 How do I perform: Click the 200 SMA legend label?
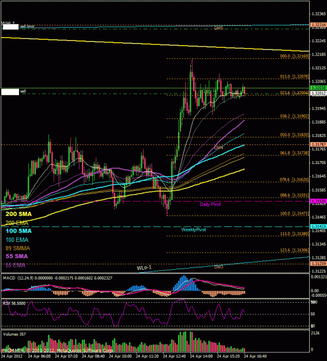pos(18,214)
